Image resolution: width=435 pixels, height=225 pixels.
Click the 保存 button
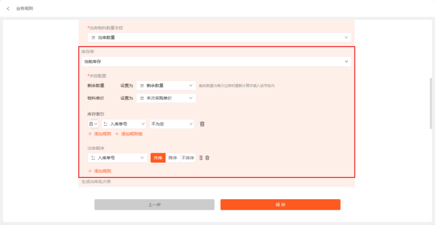pyautogui.click(x=280, y=205)
